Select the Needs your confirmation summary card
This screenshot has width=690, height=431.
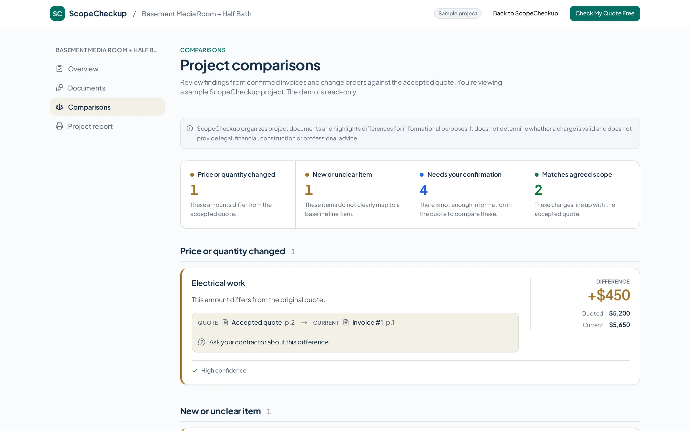(467, 195)
